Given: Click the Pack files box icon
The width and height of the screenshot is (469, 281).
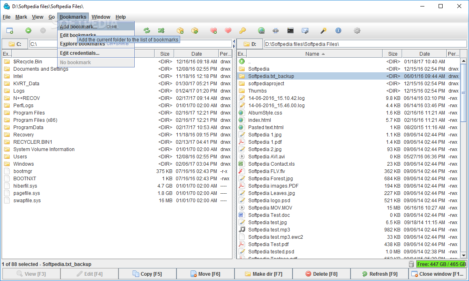Looking at the screenshot, I should pos(180,30).
